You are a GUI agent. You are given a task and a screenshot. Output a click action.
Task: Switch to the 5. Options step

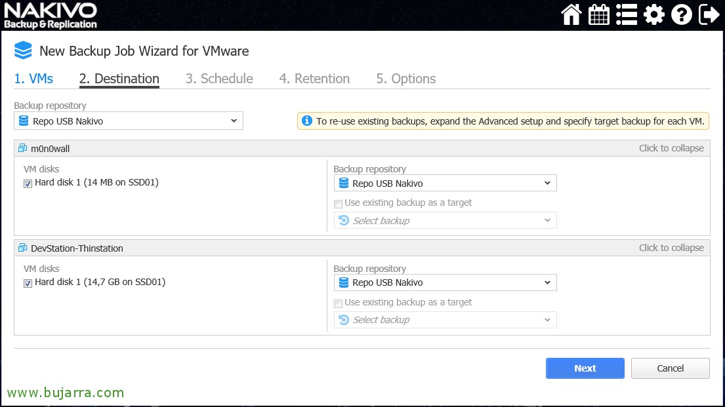tap(406, 79)
